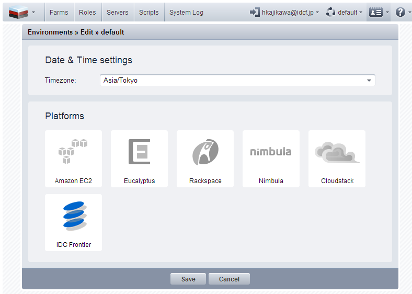412x294 pixels.
Task: Click the Cancel button
Action: [229, 279]
